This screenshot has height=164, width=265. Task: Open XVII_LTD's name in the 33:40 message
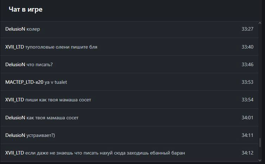click(x=15, y=47)
